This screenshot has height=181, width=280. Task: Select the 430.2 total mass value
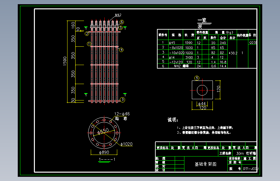(233, 53)
